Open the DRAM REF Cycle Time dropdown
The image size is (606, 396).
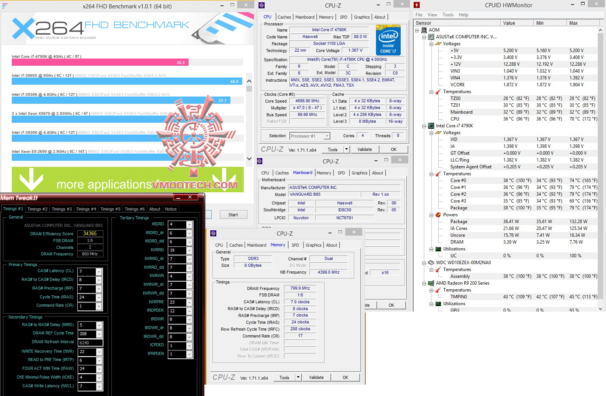(x=99, y=334)
